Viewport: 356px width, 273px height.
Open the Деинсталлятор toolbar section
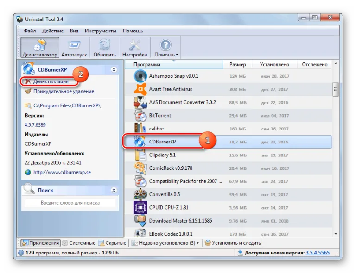click(40, 48)
